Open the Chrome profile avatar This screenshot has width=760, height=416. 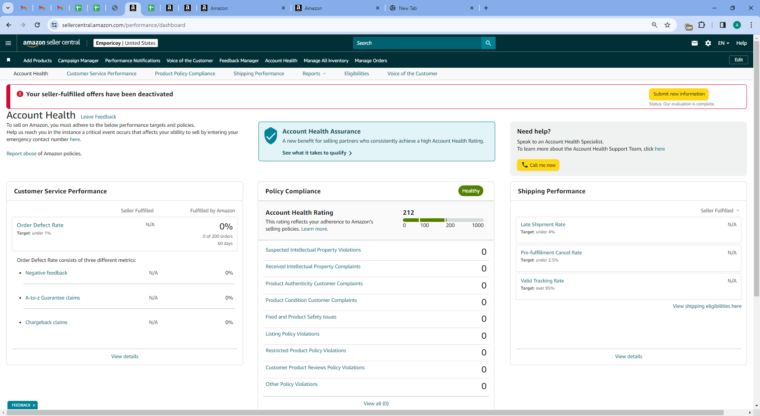[x=737, y=25]
